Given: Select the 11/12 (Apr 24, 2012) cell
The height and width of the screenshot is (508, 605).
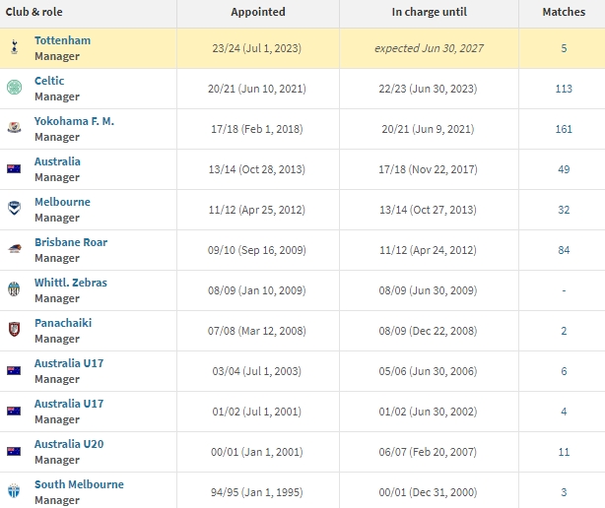Looking at the screenshot, I should pyautogui.click(x=428, y=250).
